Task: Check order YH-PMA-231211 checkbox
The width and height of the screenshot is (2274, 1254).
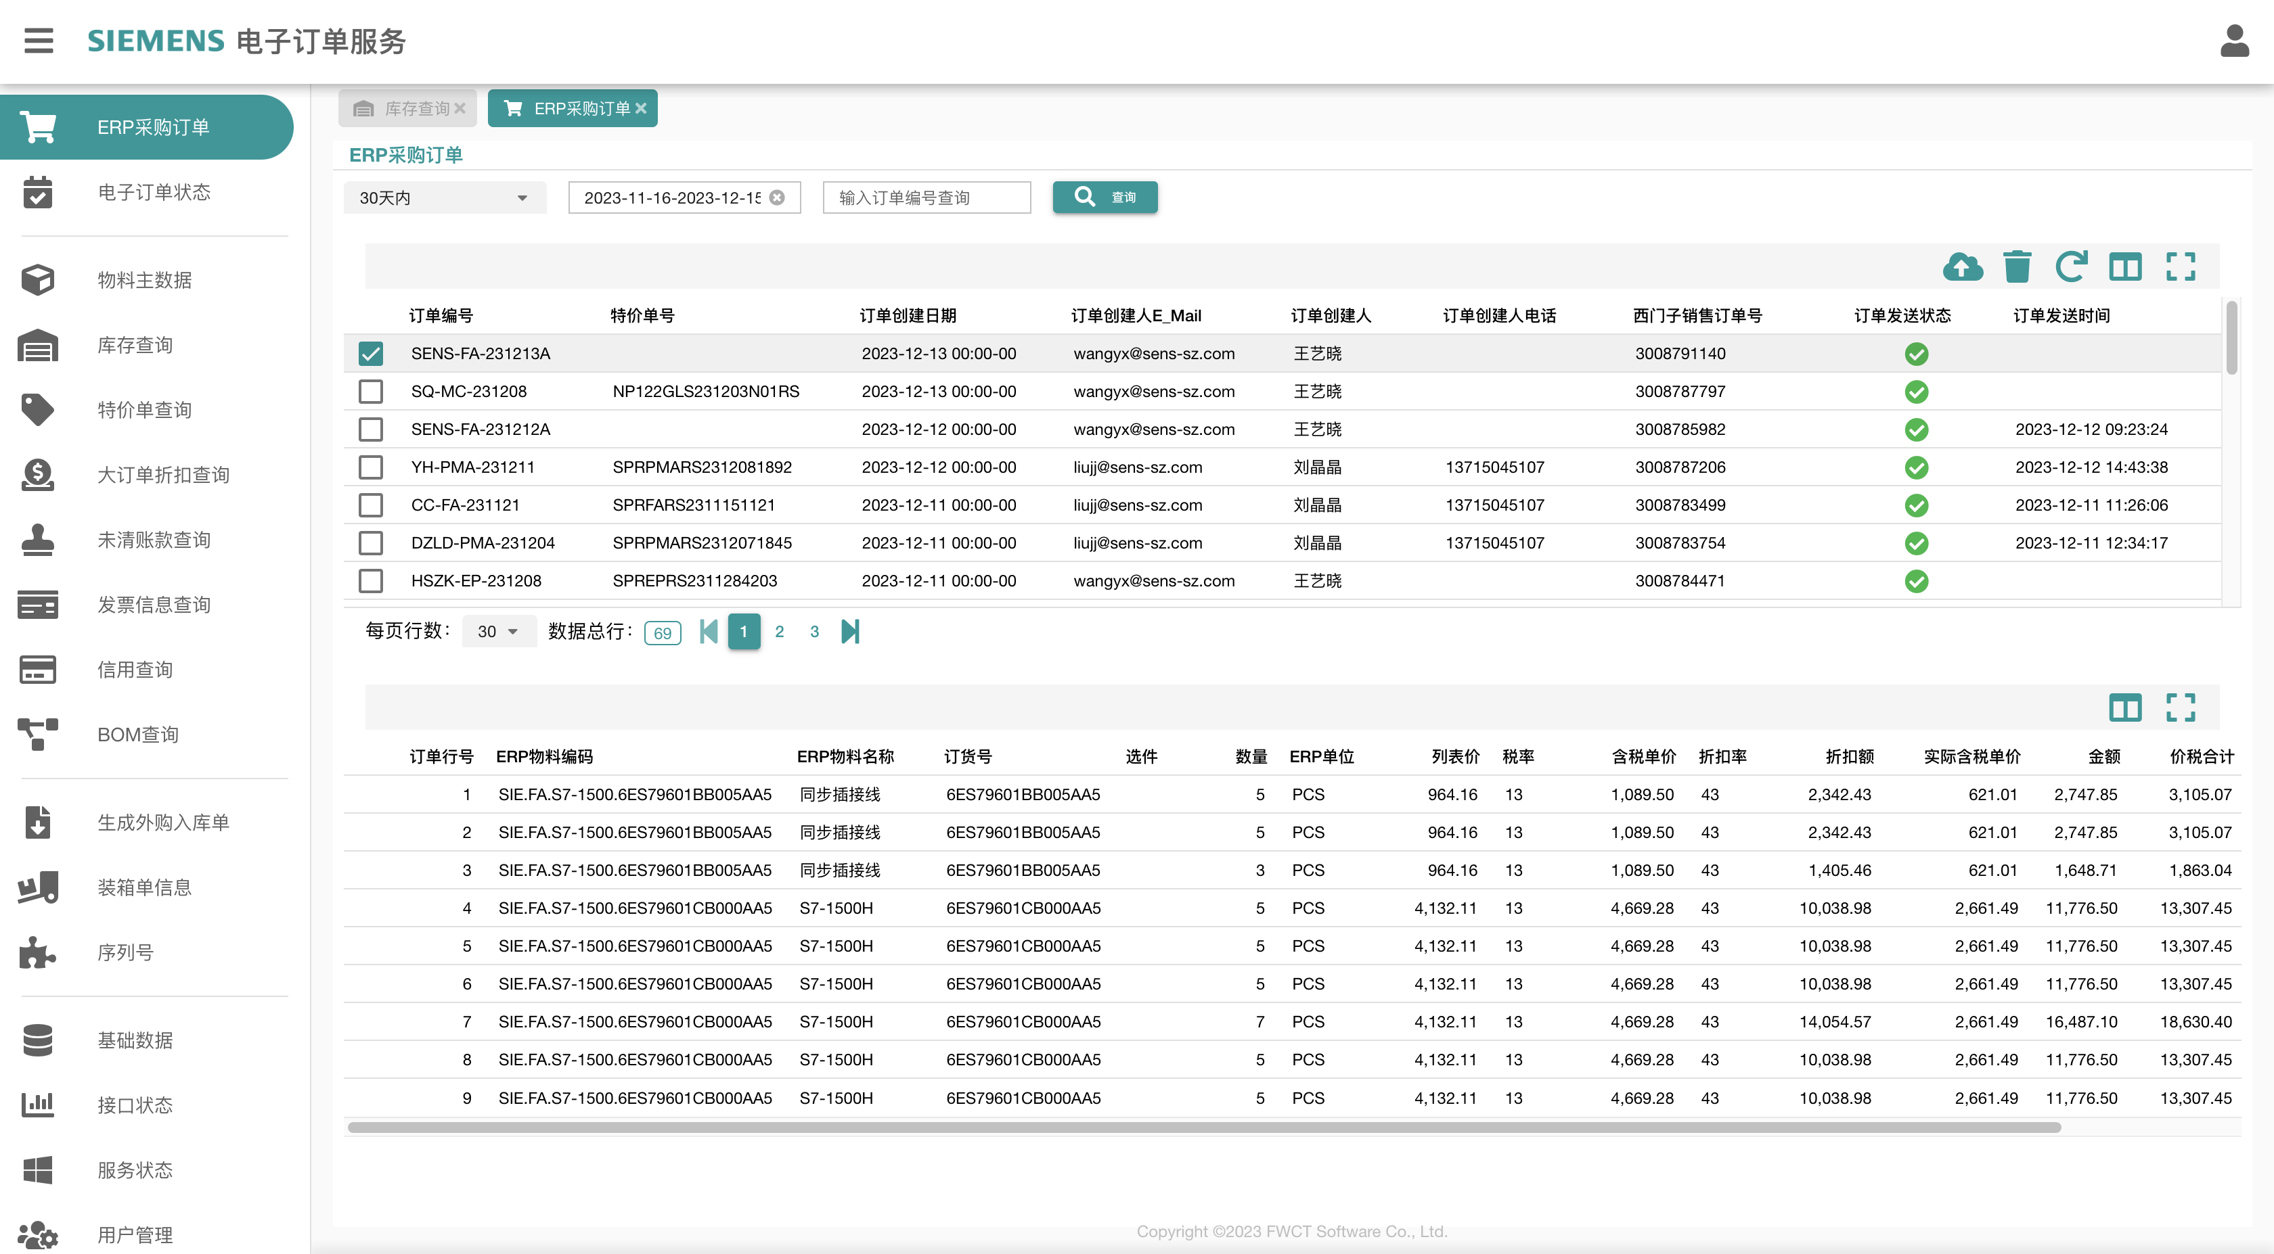Action: click(x=371, y=467)
